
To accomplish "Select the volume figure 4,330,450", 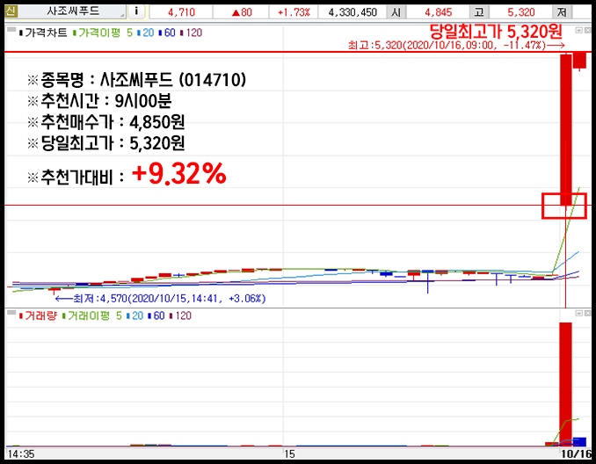I will (x=353, y=12).
